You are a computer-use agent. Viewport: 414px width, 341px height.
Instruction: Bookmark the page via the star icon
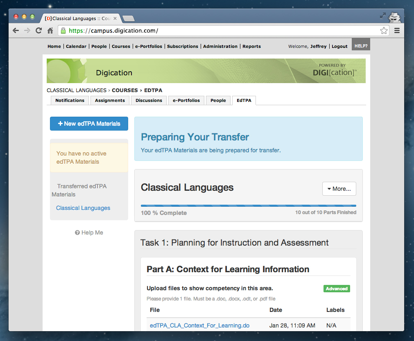(384, 30)
